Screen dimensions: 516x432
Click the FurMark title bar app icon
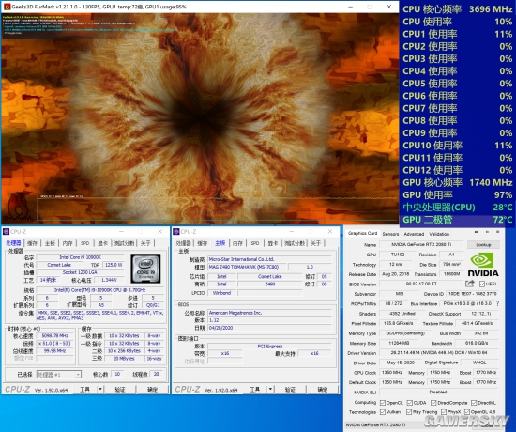tap(7, 7)
